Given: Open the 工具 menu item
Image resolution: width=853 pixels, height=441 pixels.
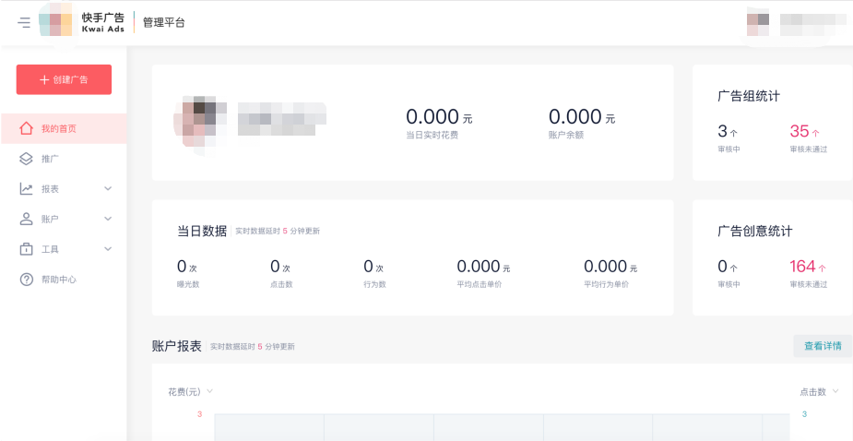Looking at the screenshot, I should (64, 249).
